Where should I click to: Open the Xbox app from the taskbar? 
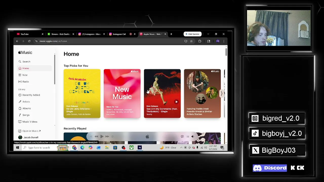(x=131, y=148)
